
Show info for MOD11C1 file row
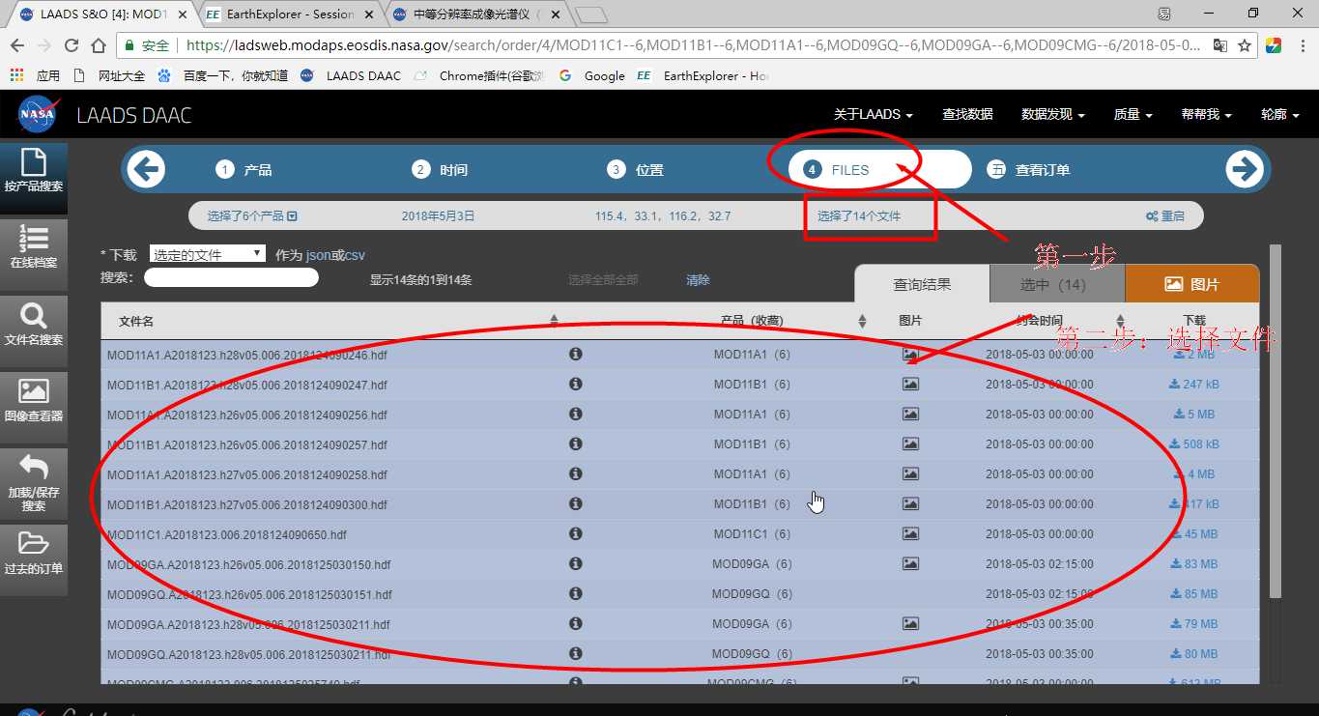pyautogui.click(x=576, y=534)
